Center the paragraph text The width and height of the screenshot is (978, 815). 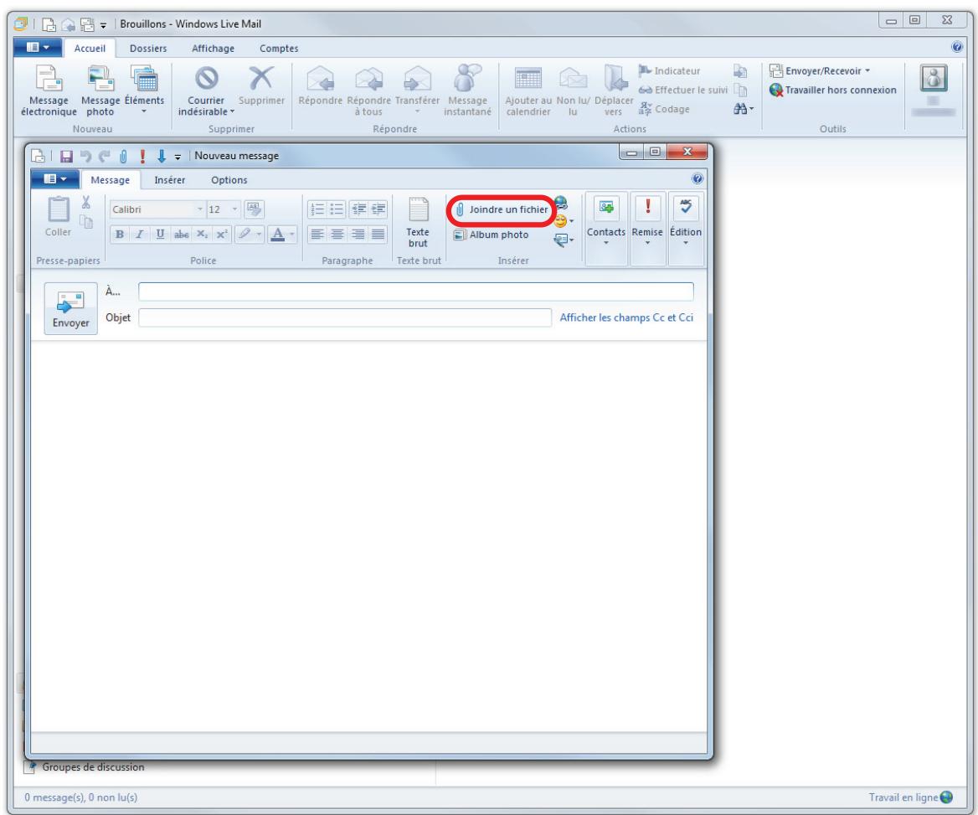coord(337,234)
